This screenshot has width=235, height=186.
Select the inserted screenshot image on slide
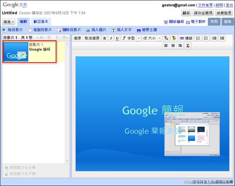pos(192,134)
